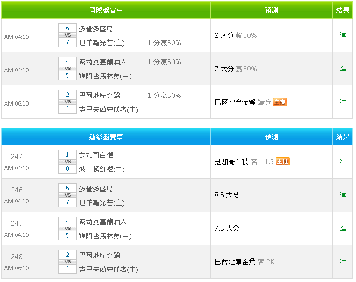Click the 準 result for 7.5 大分 row
Viewport: 356px width, 282px height.
(x=342, y=229)
